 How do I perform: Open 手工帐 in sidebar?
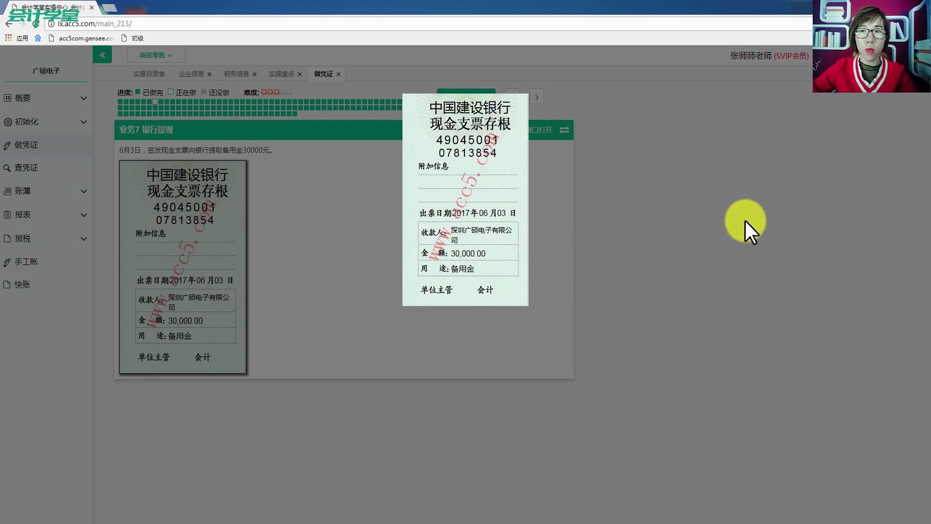coord(26,262)
